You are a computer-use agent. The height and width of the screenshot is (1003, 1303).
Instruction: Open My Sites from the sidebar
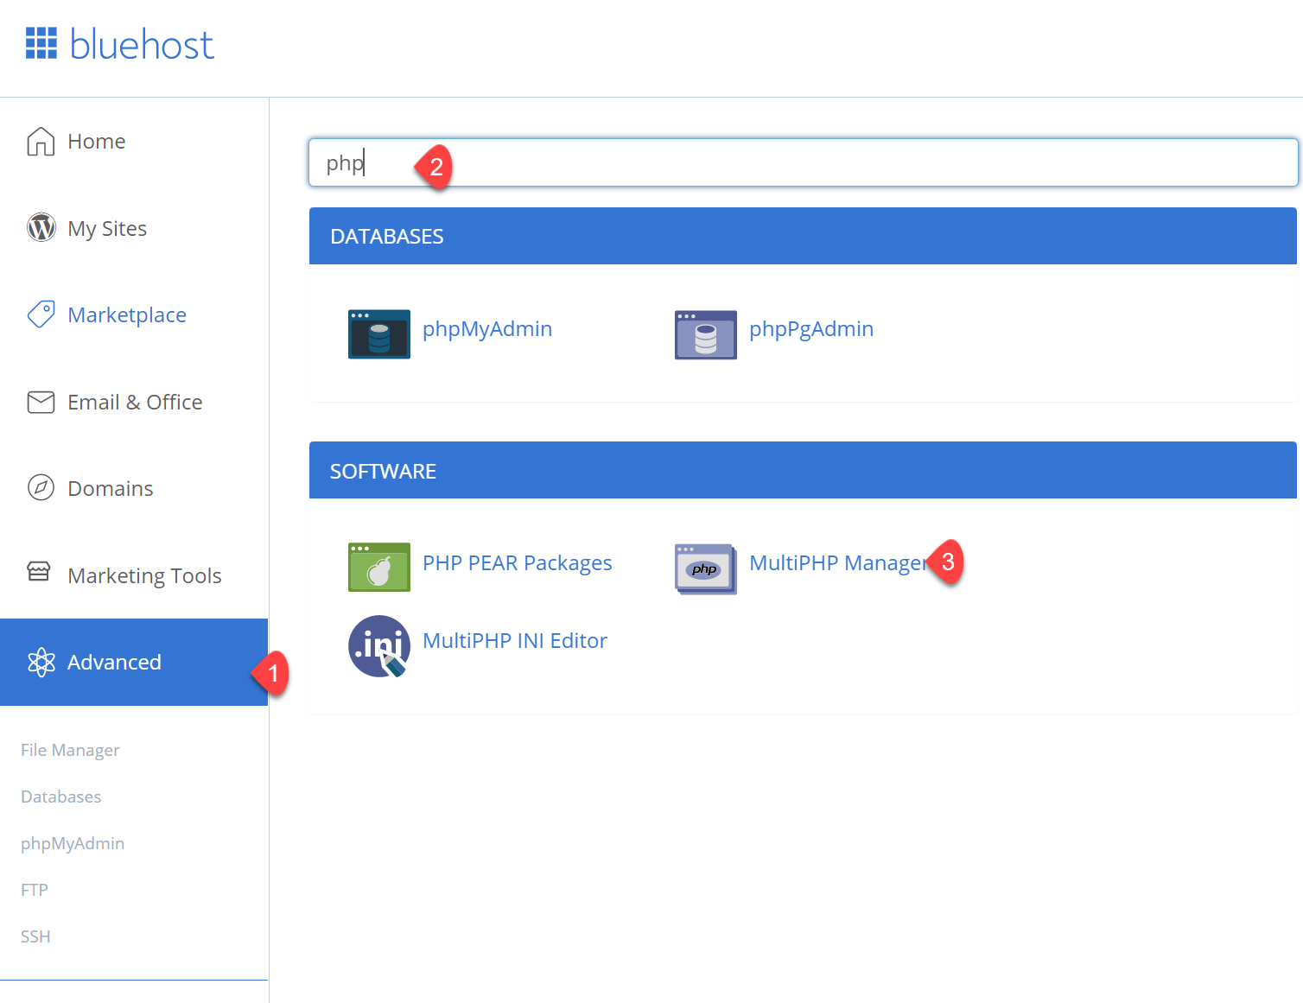tap(107, 227)
